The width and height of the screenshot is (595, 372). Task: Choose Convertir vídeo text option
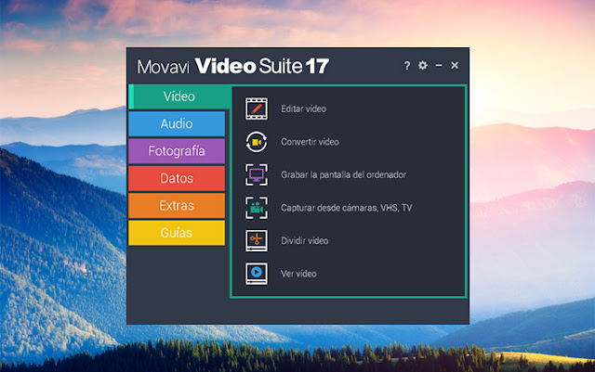tap(310, 142)
